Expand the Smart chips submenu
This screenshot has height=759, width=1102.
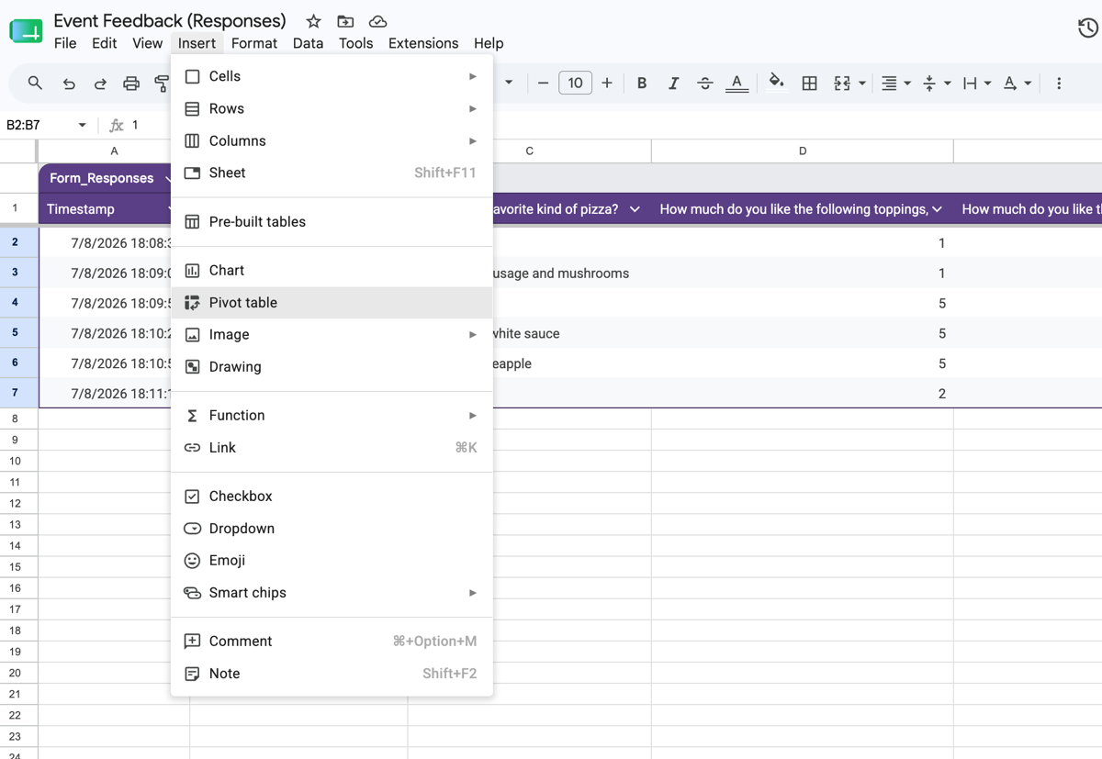[x=332, y=592]
